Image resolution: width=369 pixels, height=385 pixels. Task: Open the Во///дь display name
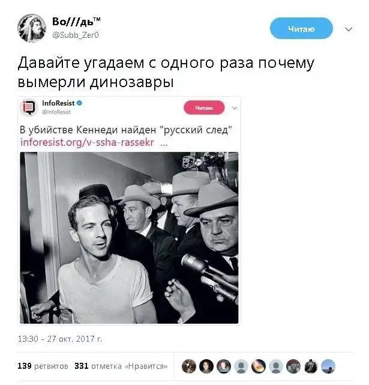pyautogui.click(x=76, y=22)
